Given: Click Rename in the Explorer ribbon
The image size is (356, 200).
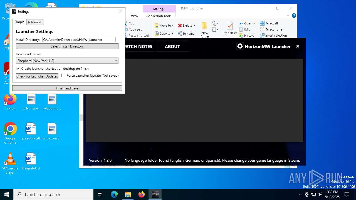Looking at the screenshot, I should coord(186,34).
